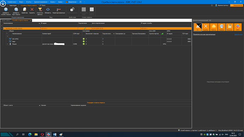
Task: Open the Администрирование menu
Action: pos(41,2)
